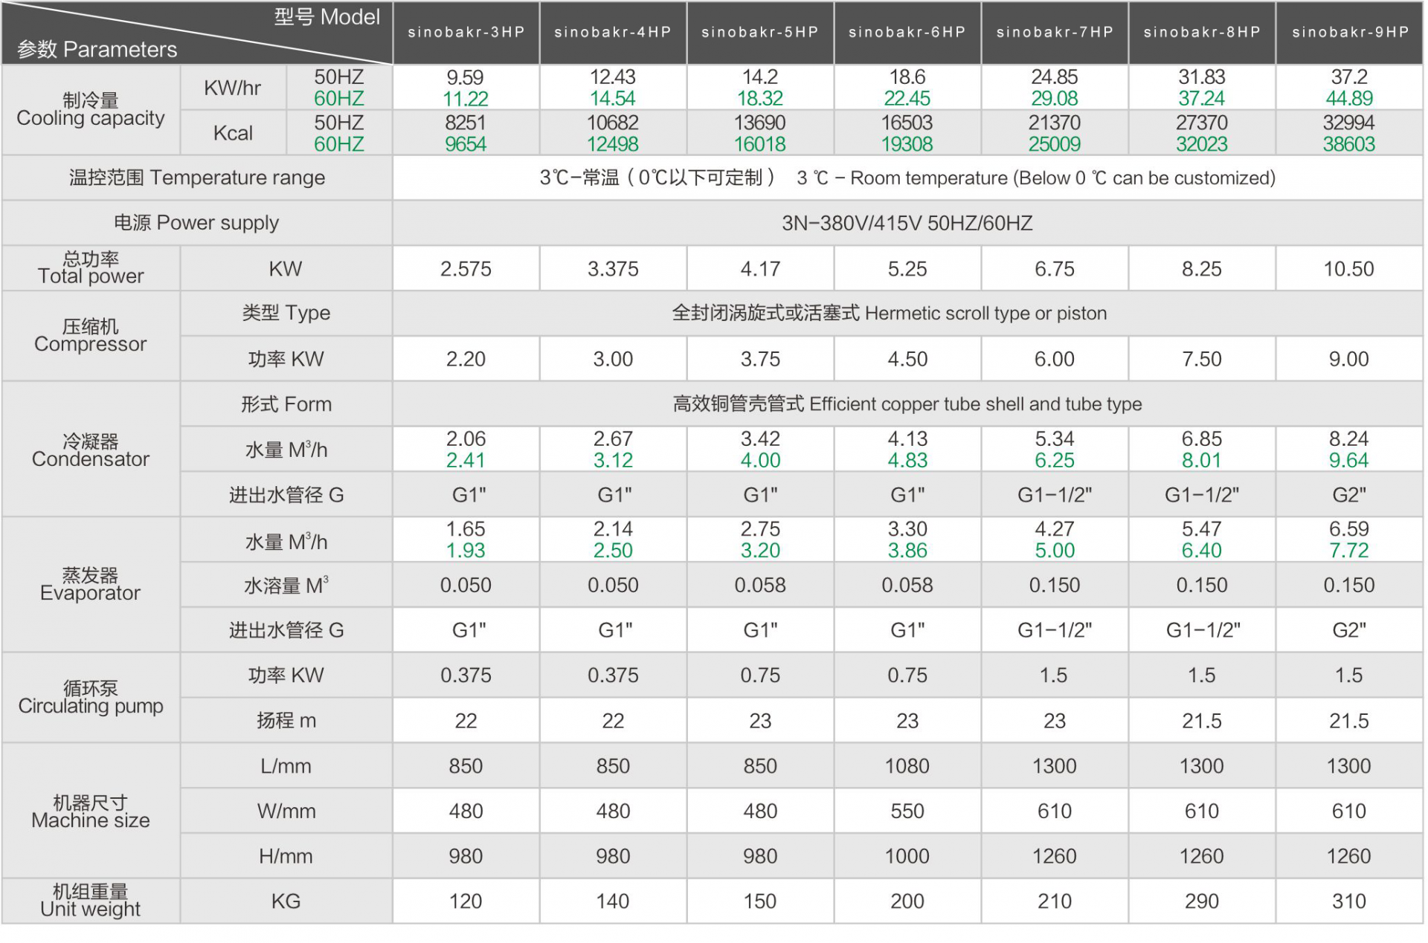
Task: Click the sinobakr-9HP evaporator pipe size G2"
Action: 1349,631
